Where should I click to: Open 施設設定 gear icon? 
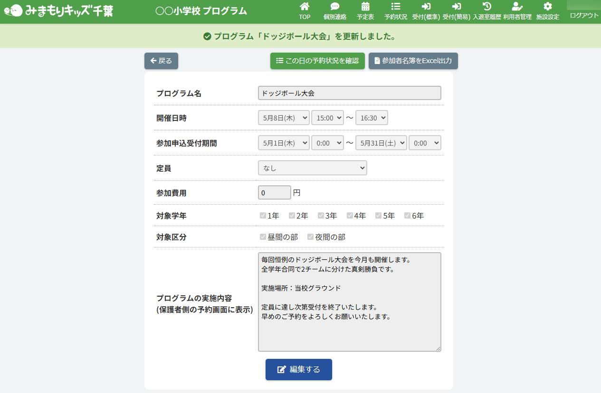(548, 7)
